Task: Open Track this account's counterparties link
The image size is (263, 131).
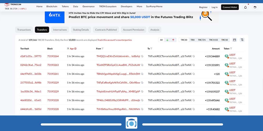Action: (114, 40)
